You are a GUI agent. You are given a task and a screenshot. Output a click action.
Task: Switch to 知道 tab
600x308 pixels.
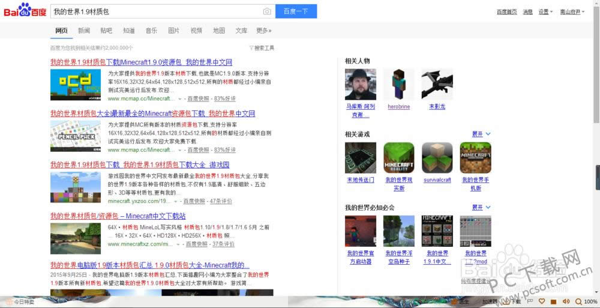(129, 31)
